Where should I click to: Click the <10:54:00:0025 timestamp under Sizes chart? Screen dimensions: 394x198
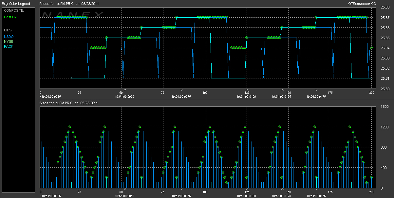pos(51,196)
